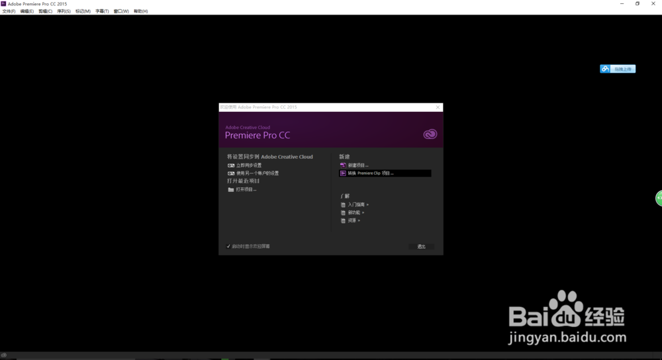
Task: Close the welcome dialog with X
Action: (x=438, y=107)
